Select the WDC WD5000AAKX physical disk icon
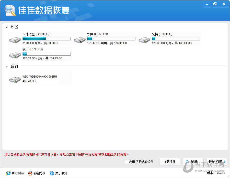230x178 pixels. (15, 79)
